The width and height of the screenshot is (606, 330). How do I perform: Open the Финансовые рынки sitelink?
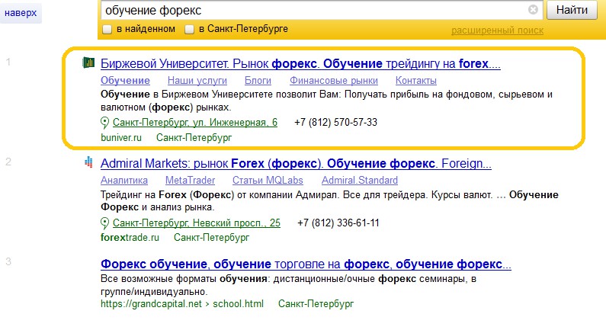click(x=334, y=80)
